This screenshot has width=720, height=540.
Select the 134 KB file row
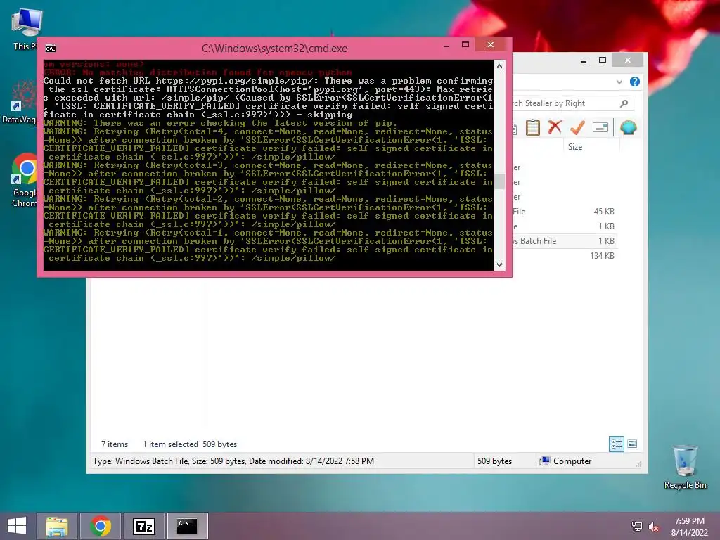point(565,256)
